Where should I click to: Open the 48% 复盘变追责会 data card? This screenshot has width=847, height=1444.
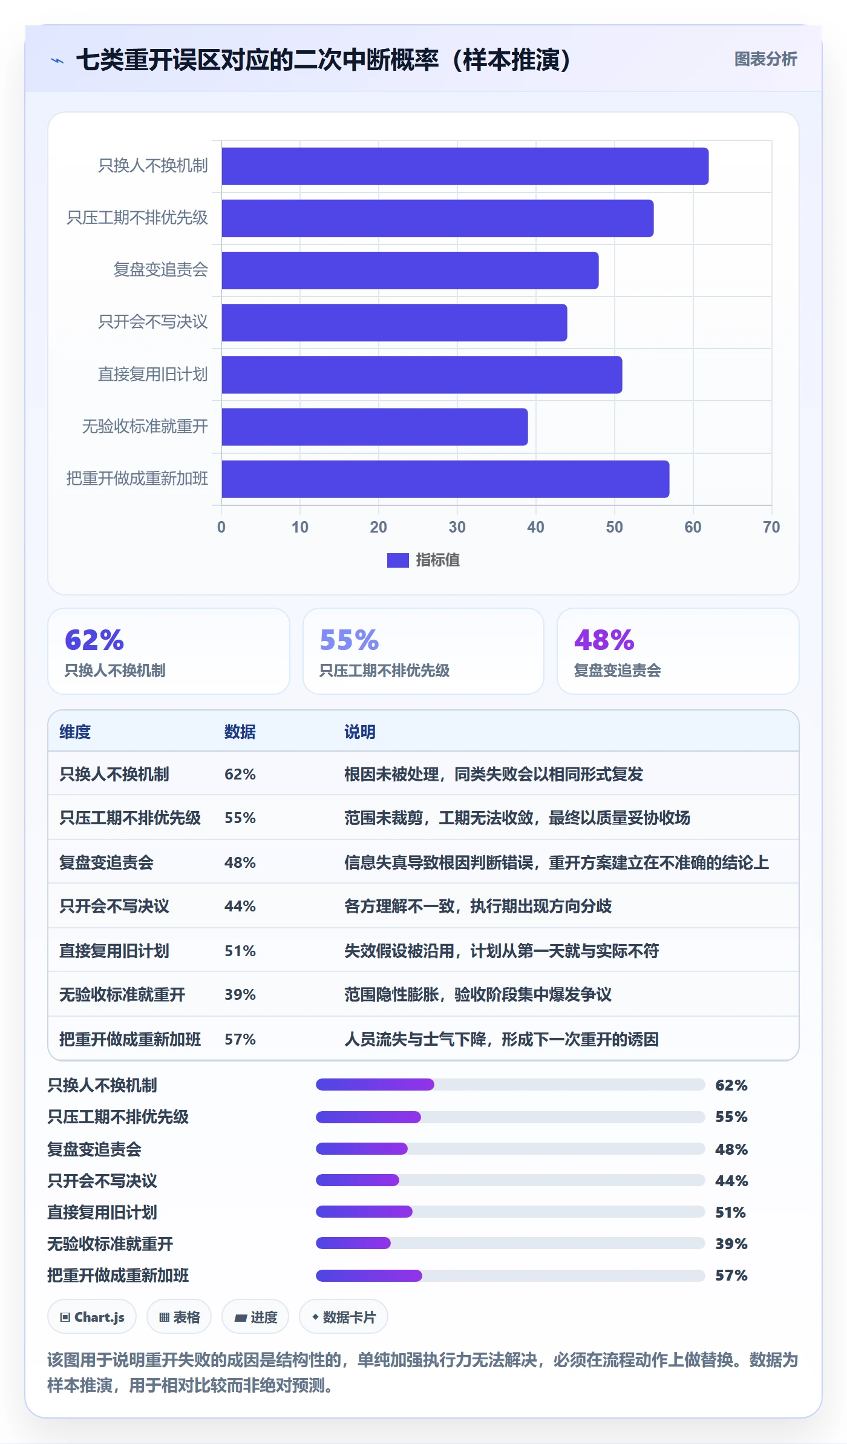point(678,651)
